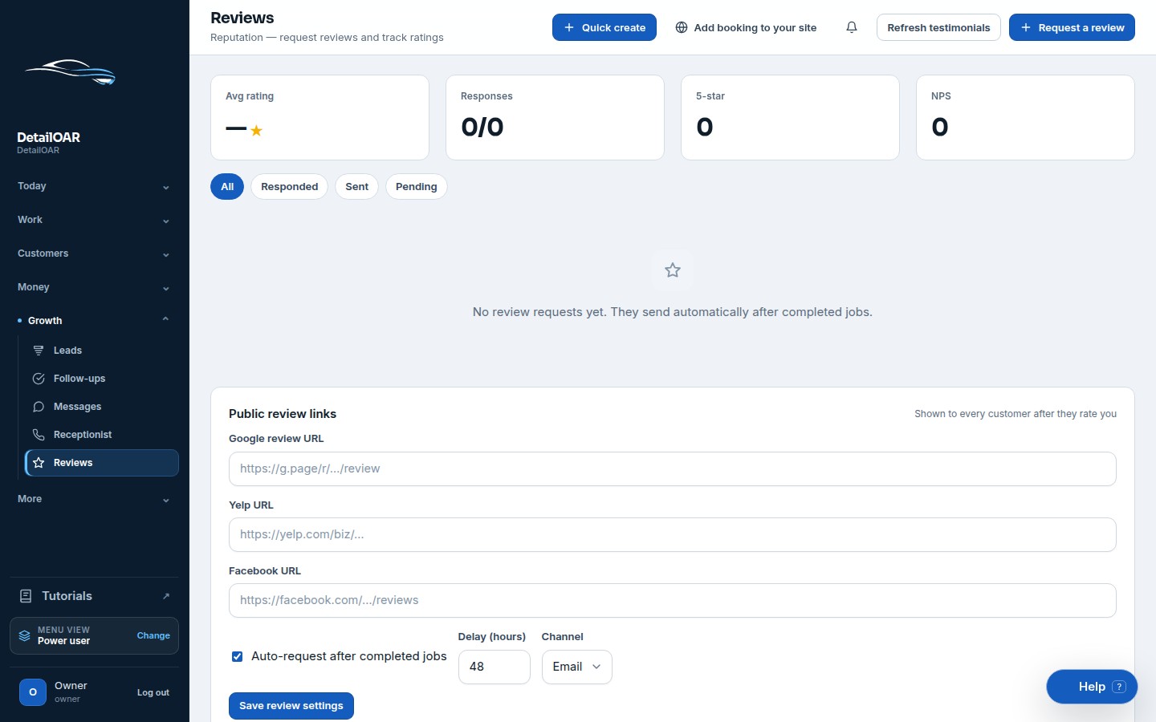Click the Receptionist phone icon
The width and height of the screenshot is (1156, 722).
[x=39, y=435]
